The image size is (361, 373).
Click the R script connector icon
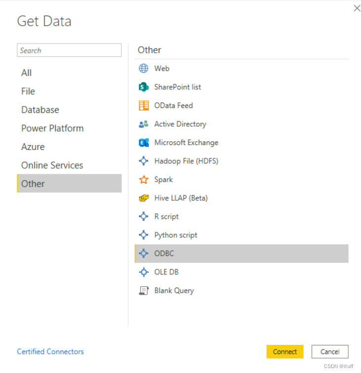pos(144,217)
